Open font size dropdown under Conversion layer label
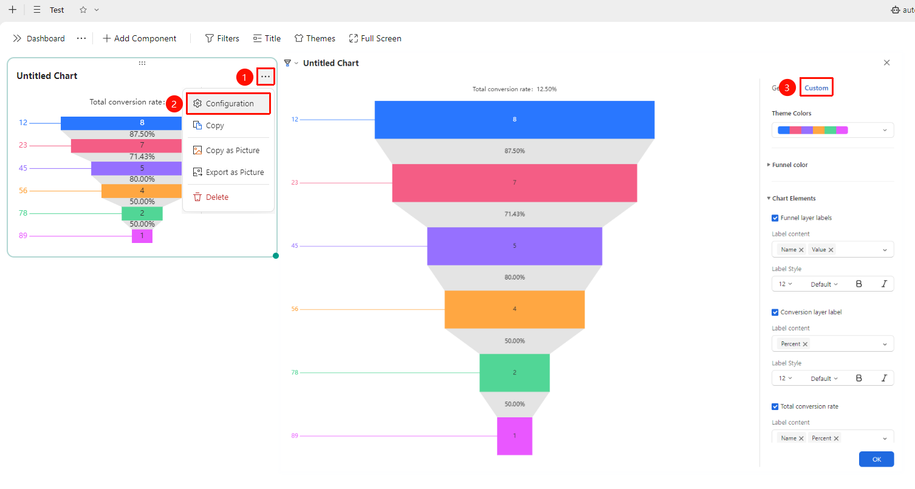The height and width of the screenshot is (489, 915). (x=785, y=378)
